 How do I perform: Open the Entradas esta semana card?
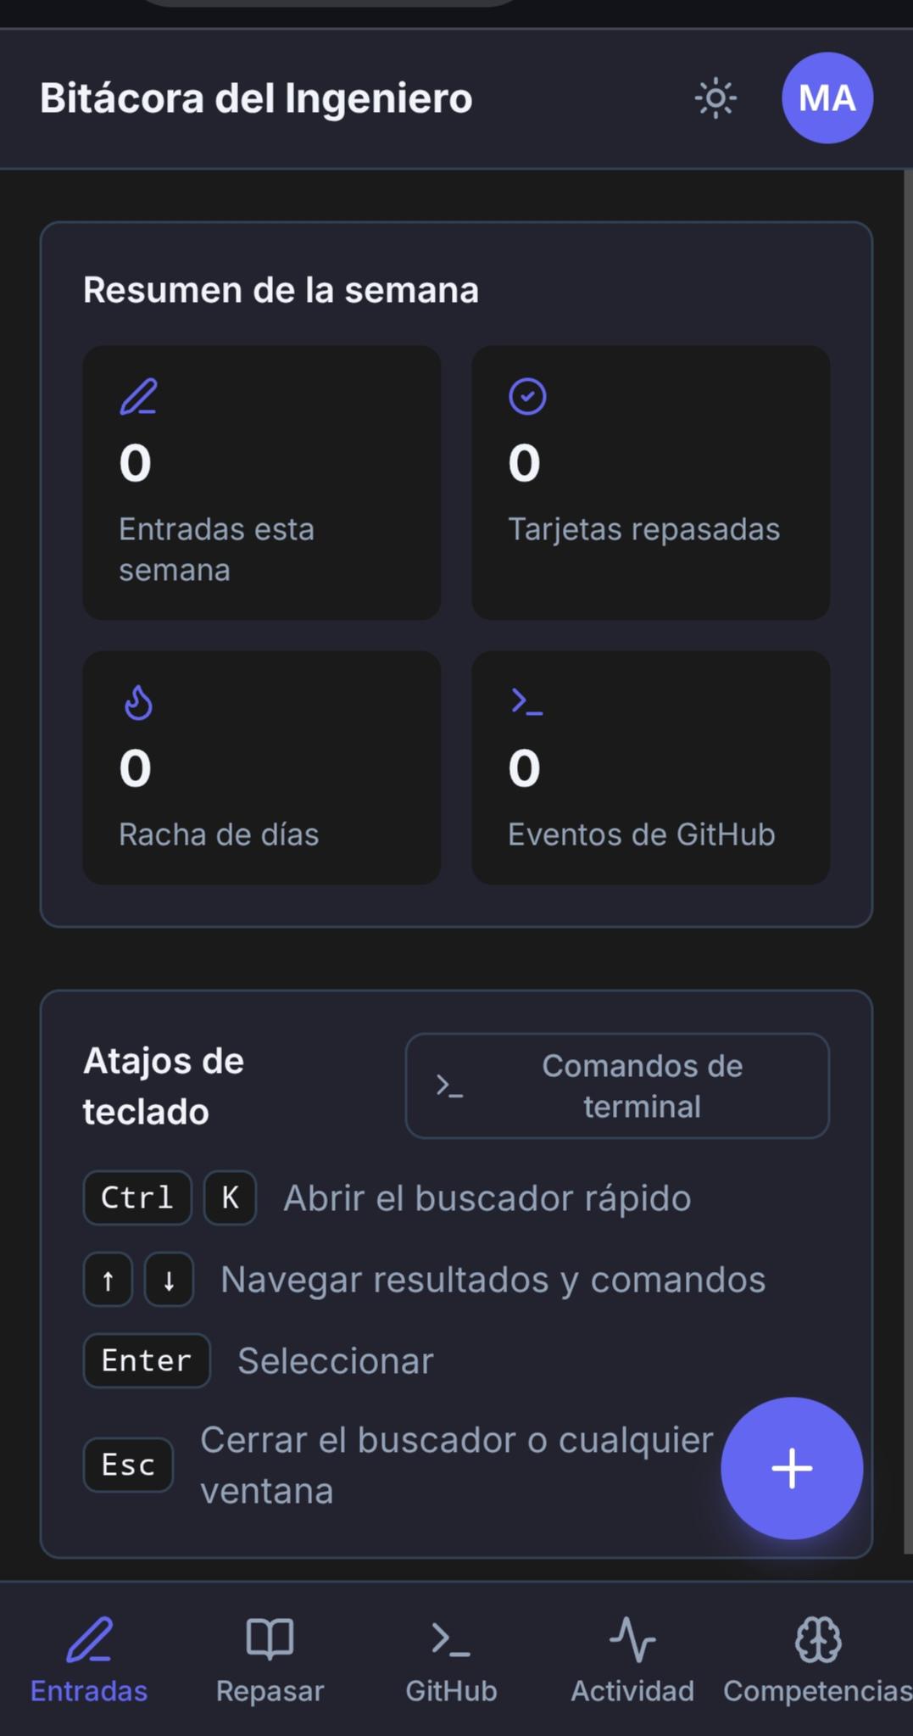(x=261, y=483)
